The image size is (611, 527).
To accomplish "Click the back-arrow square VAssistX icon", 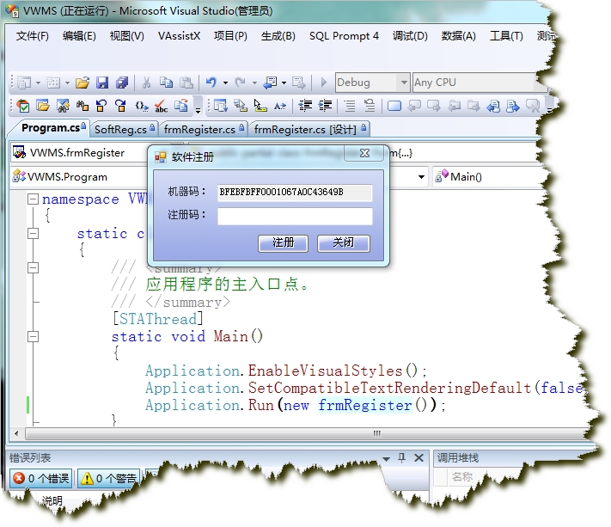I will [x=101, y=106].
